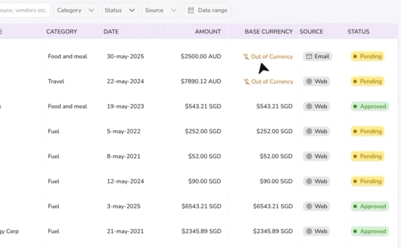This screenshot has height=248, width=401.
Task: Open the Category filter dropdown
Action: pos(75,10)
